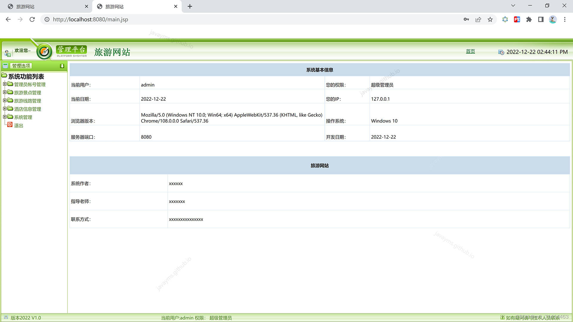Click the share page icon in address bar
The image size is (573, 322).
click(478, 19)
